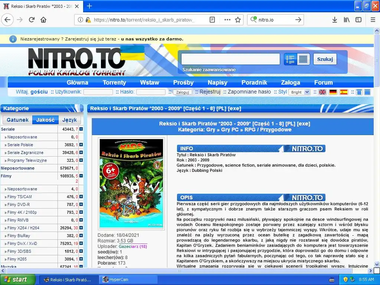
Task: Collapse the Seriale category minus box
Action: click(x=81, y=129)
